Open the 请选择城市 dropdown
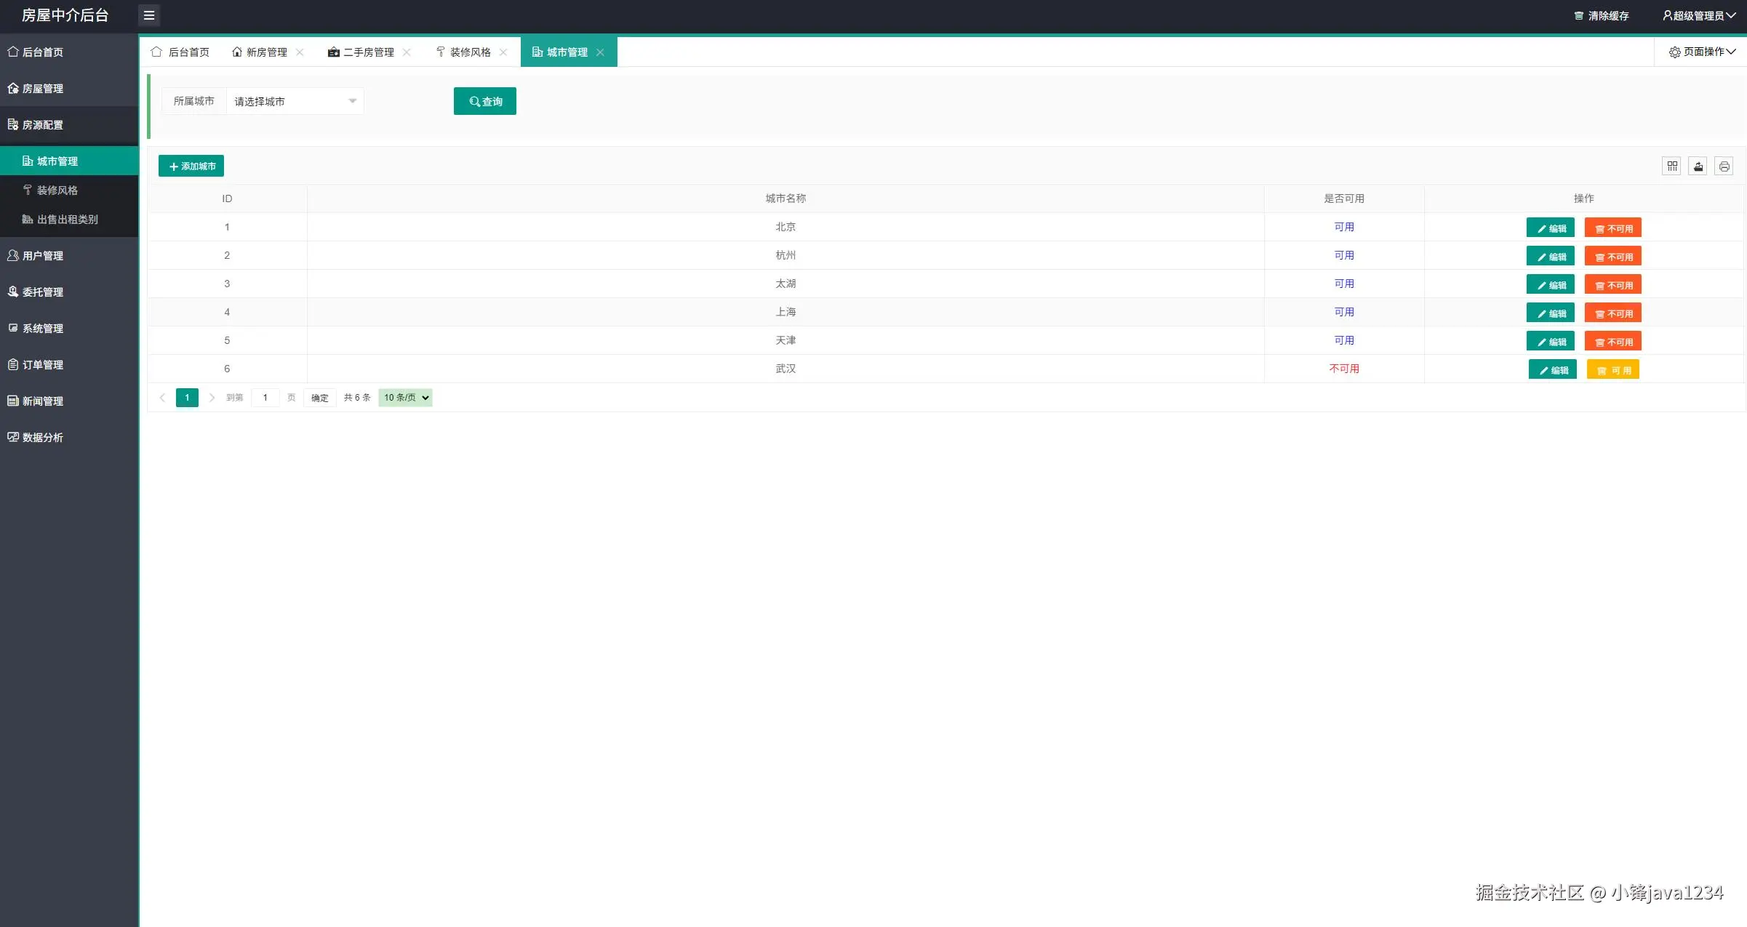Screen dimensions: 1747x927 click(x=295, y=102)
